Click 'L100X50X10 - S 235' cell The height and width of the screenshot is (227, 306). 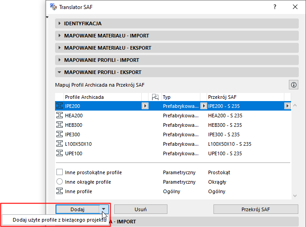[x=230, y=144]
